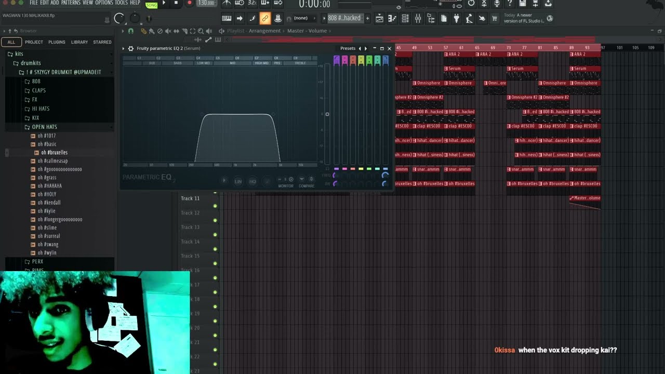Click the EQ MONITOR circle toggle
665x374 pixels.
point(291,179)
